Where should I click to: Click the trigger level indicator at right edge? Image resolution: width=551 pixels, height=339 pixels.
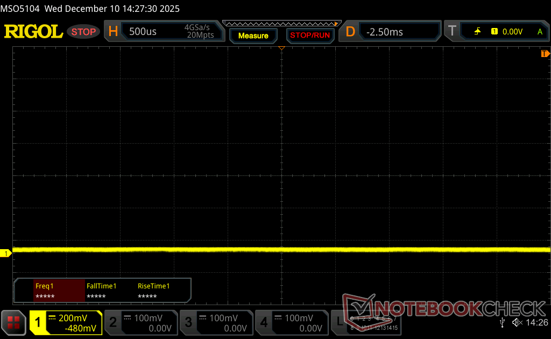click(545, 54)
